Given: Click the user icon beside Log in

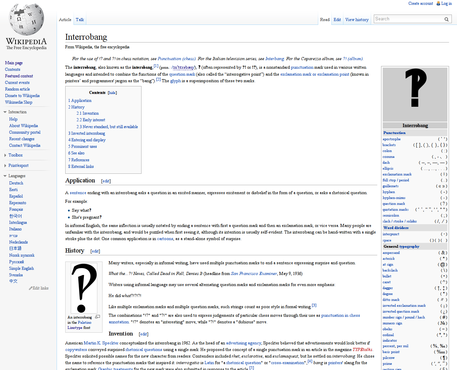Looking at the screenshot, I should pos(438,3).
